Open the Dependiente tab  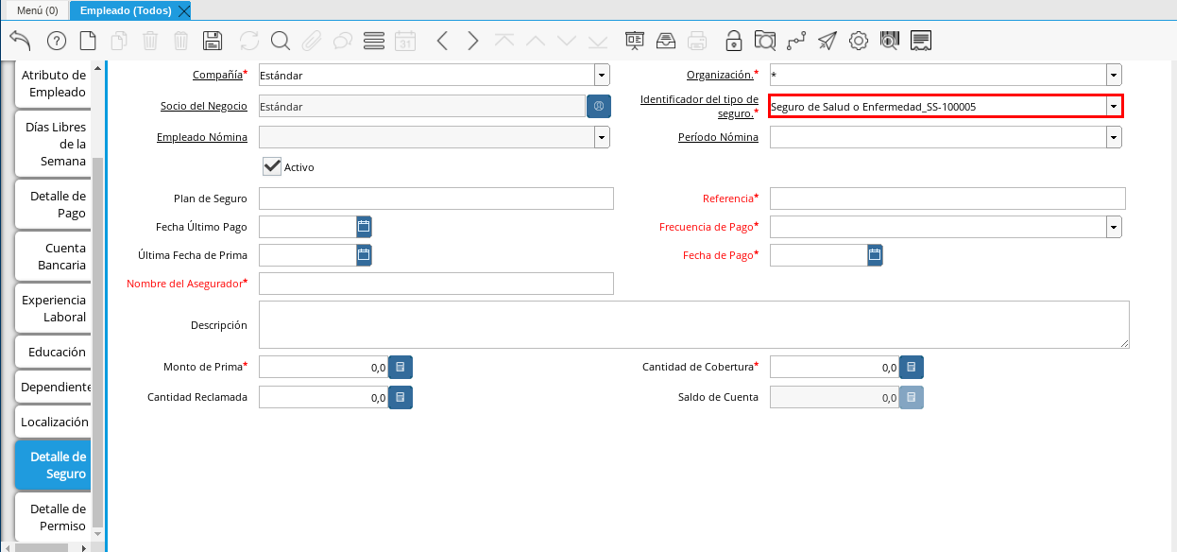[x=53, y=387]
